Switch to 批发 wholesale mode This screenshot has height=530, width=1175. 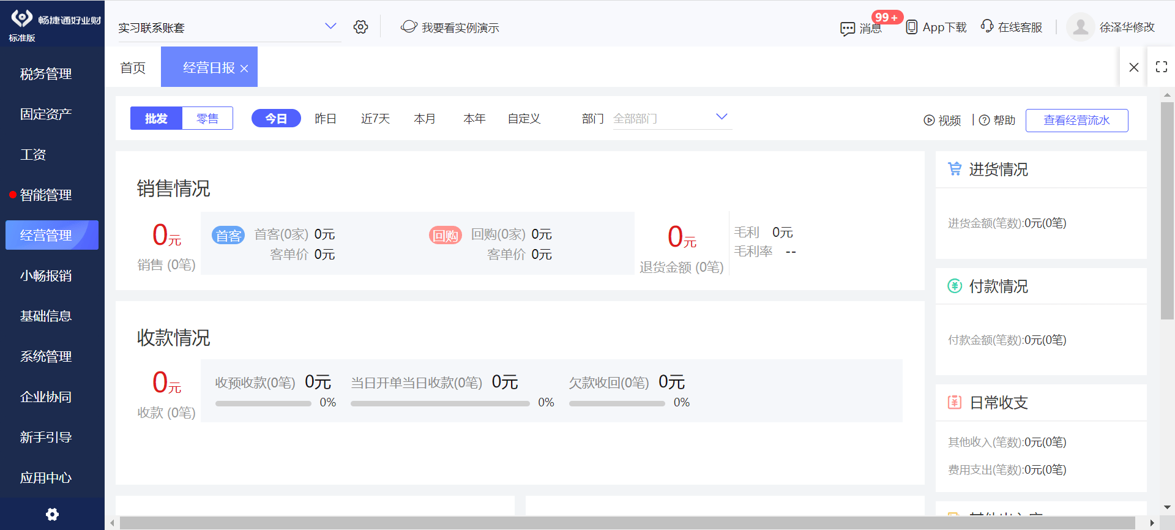(x=156, y=119)
